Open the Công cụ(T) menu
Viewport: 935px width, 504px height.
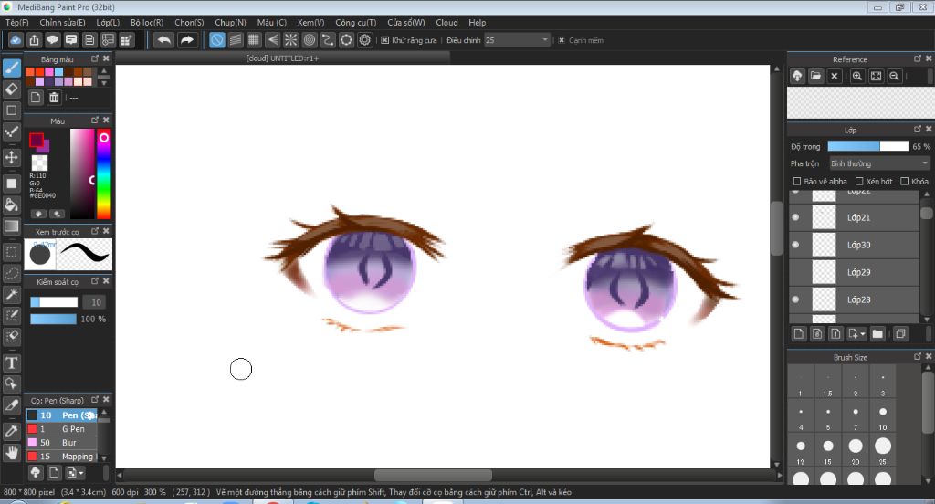tap(355, 22)
